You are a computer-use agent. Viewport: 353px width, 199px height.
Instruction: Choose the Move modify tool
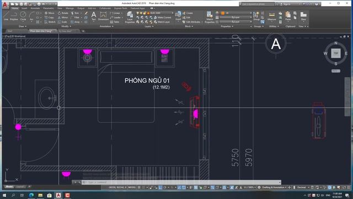[49, 13]
